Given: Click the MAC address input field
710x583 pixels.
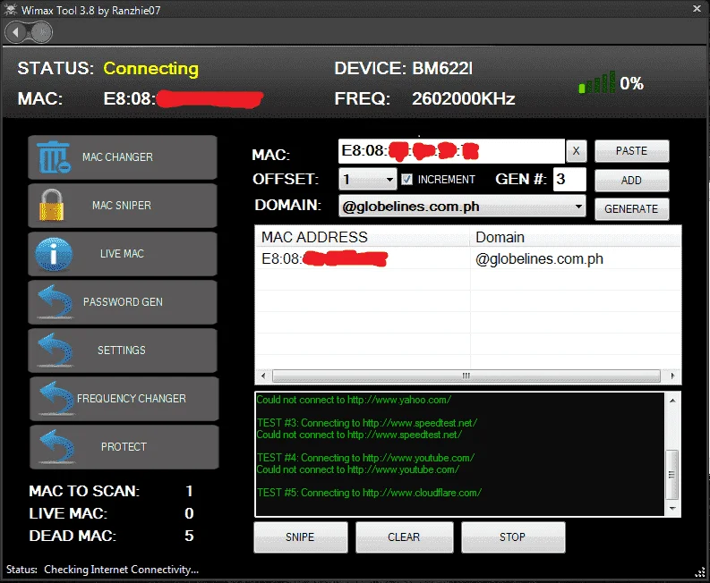Looking at the screenshot, I should tap(451, 151).
